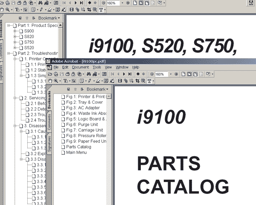Open File menu in front window

tap(56, 67)
